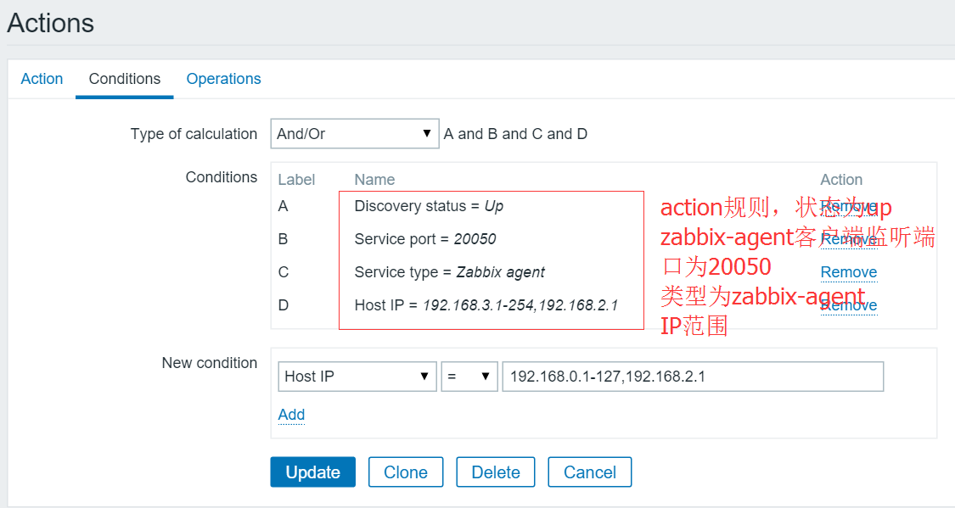This screenshot has width=955, height=508.
Task: Clone this action
Action: coord(406,472)
